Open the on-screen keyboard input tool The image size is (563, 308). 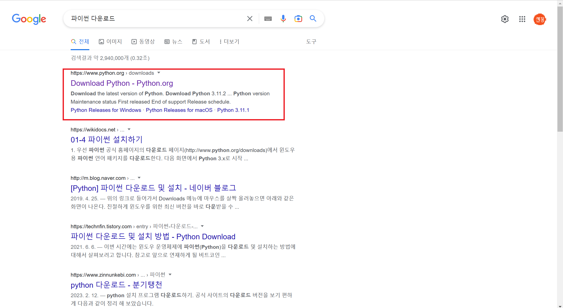coord(268,19)
